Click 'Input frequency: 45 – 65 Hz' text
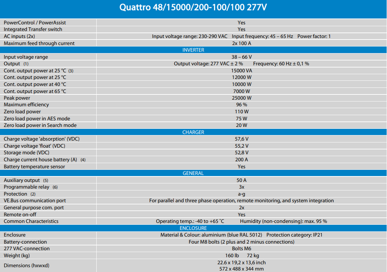Image resolution: width=387 pixels, height=272 pixels. click(262, 36)
